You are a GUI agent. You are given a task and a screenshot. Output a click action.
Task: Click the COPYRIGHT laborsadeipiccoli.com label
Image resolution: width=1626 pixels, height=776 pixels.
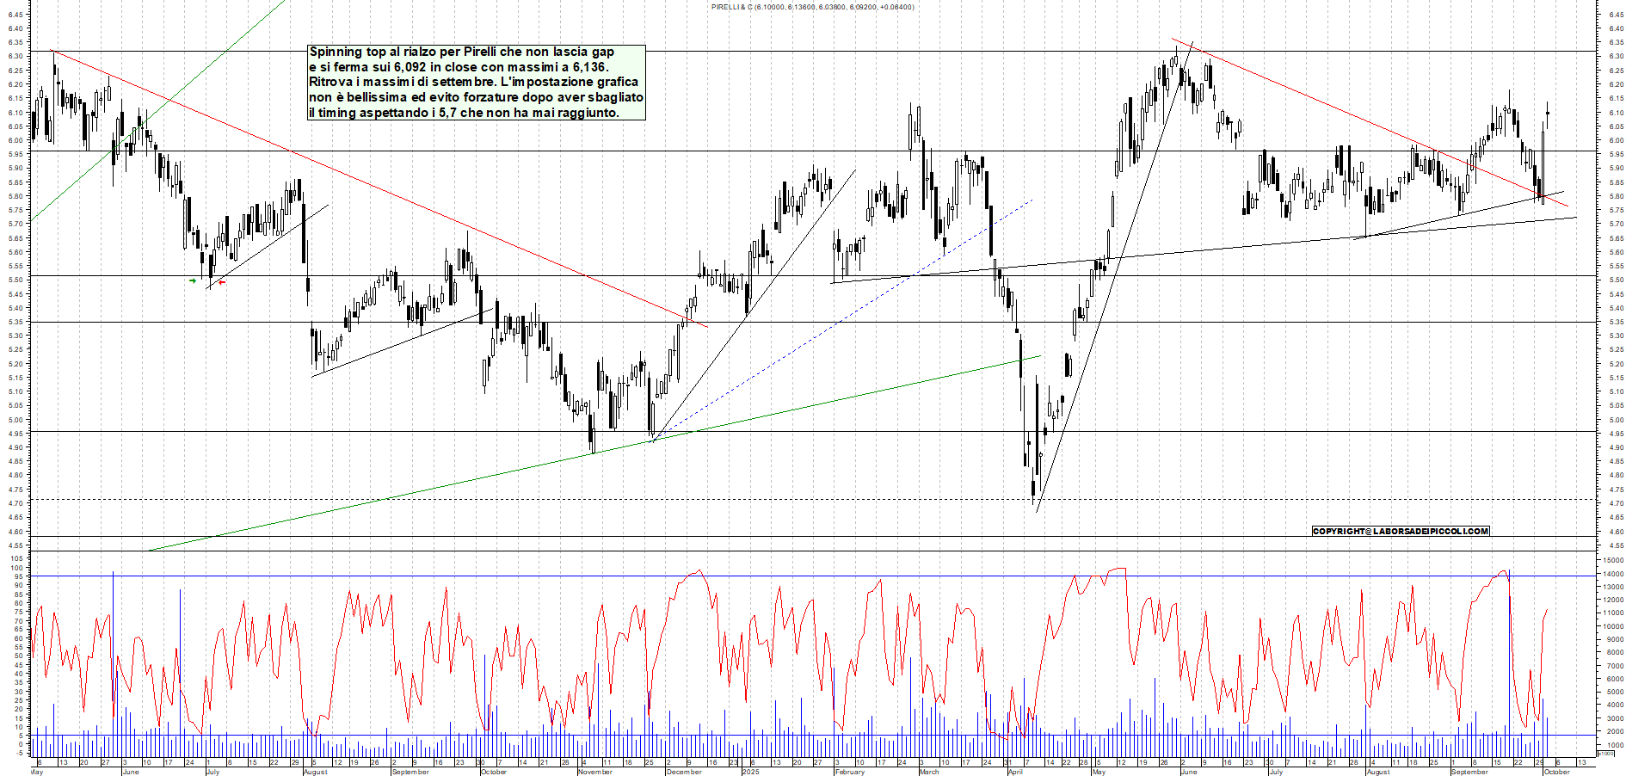(1400, 531)
